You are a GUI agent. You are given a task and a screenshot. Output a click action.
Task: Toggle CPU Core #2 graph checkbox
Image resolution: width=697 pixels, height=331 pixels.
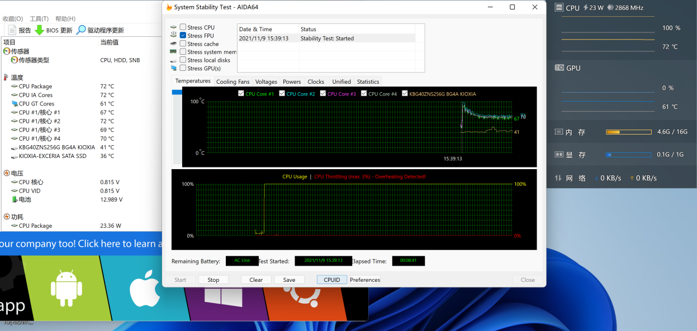[282, 94]
